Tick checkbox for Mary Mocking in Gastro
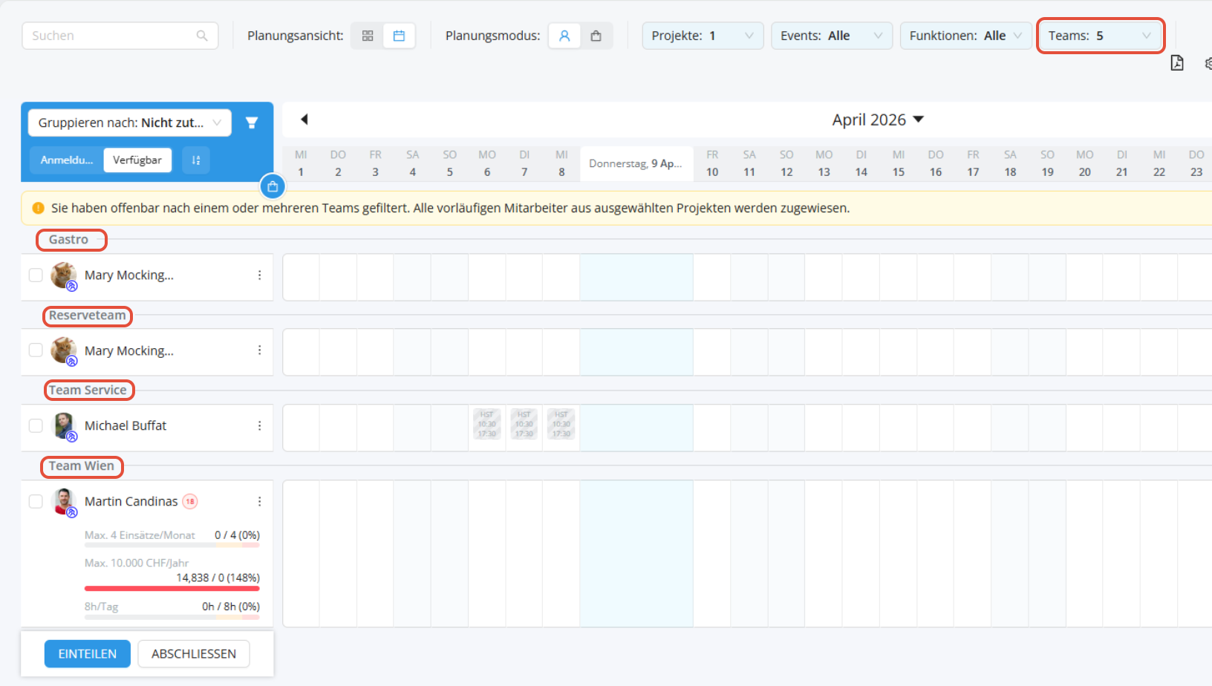This screenshot has height=686, width=1212. (36, 275)
